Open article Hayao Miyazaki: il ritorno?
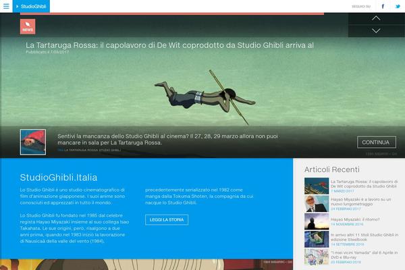 [x=355, y=219]
